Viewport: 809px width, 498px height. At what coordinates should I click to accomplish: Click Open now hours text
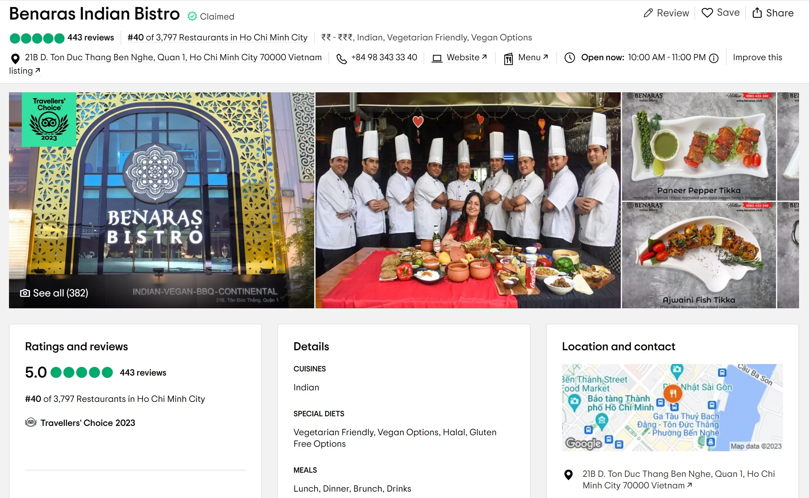[x=643, y=57]
